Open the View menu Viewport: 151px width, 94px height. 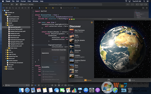point(29,1)
